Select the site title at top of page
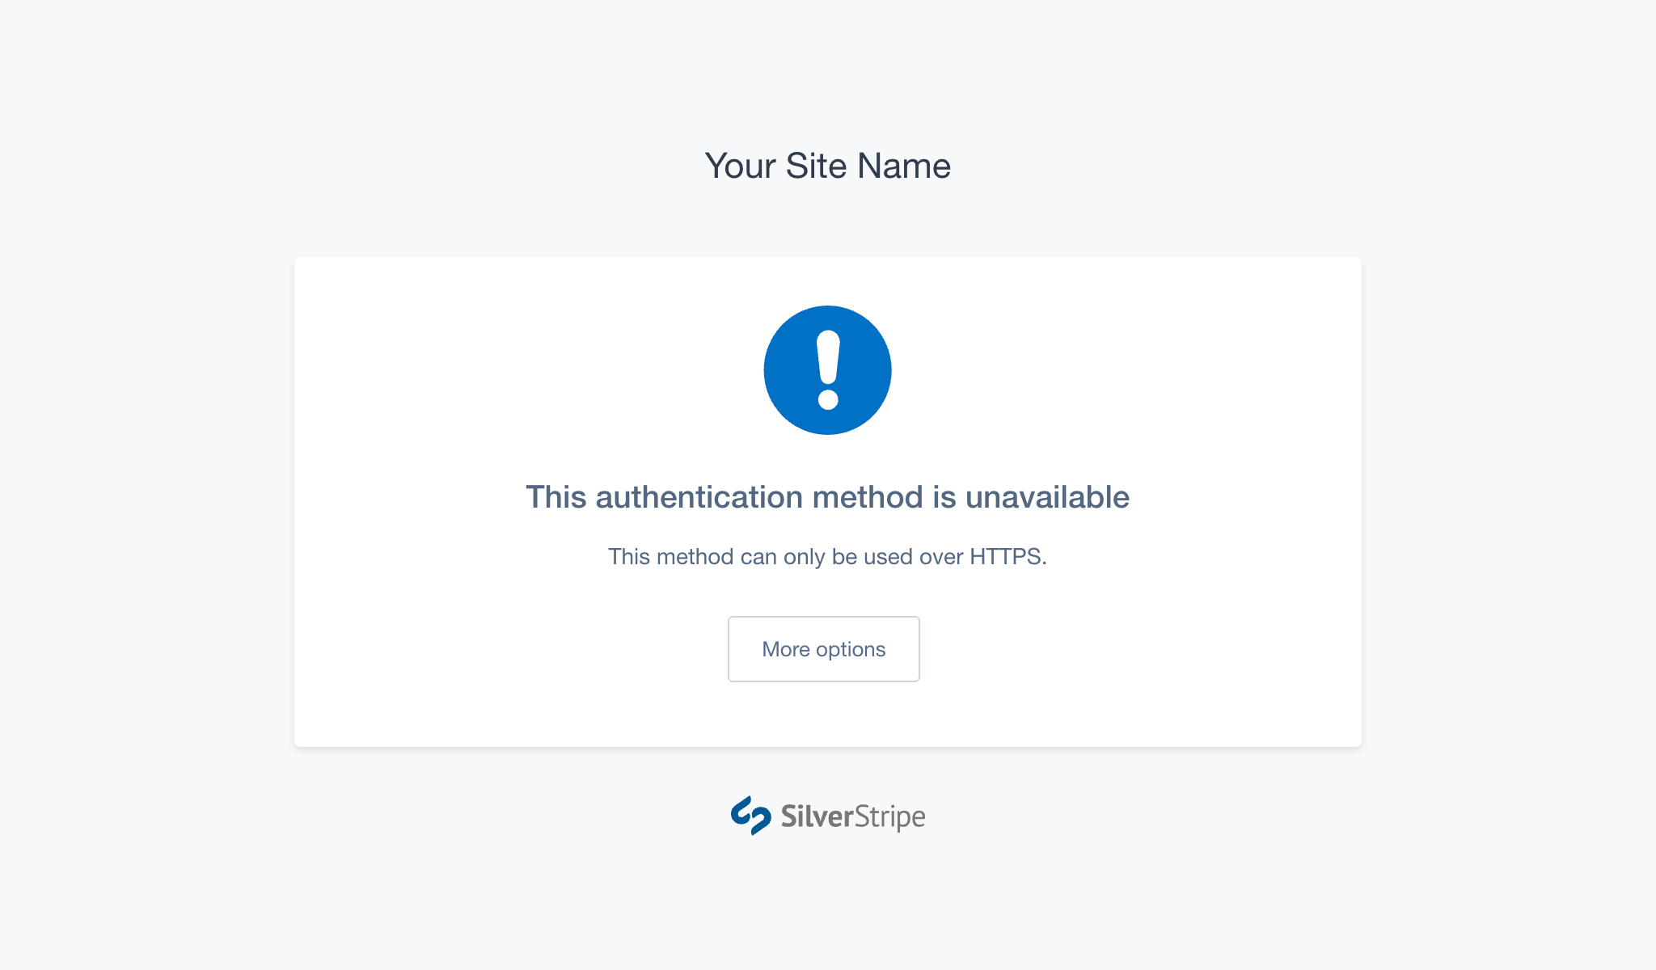 pyautogui.click(x=827, y=166)
